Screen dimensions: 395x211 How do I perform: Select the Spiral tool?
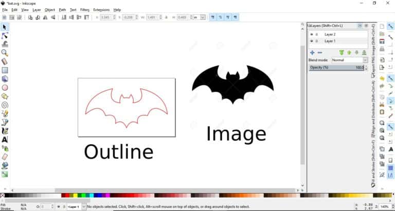[5, 105]
